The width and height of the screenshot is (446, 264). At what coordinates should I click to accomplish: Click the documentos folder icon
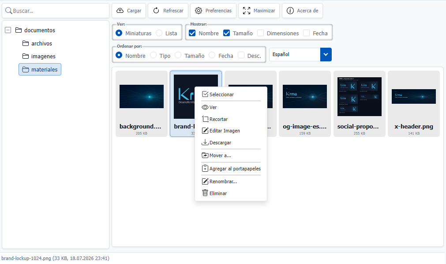[x=19, y=30]
